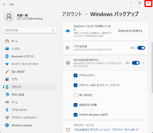Click the ホーム house icon
The image size is (153, 133).
(x=7, y=41)
